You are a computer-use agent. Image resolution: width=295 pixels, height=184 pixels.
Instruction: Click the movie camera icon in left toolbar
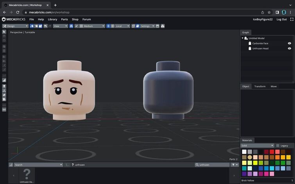pyautogui.click(x=4, y=99)
